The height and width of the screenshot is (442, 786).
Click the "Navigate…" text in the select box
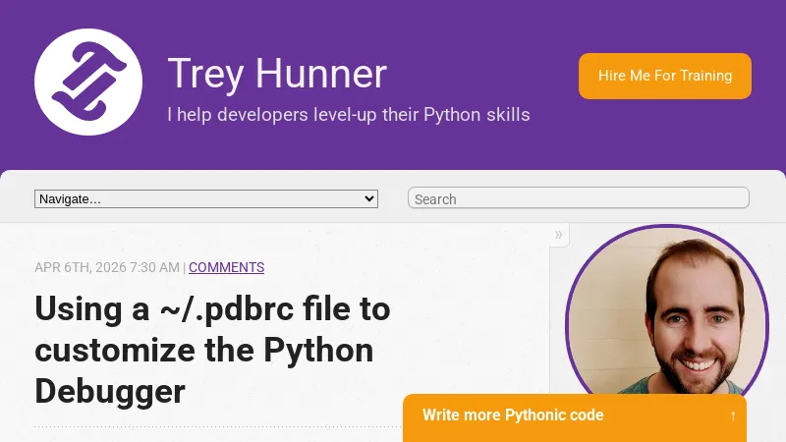(69, 198)
